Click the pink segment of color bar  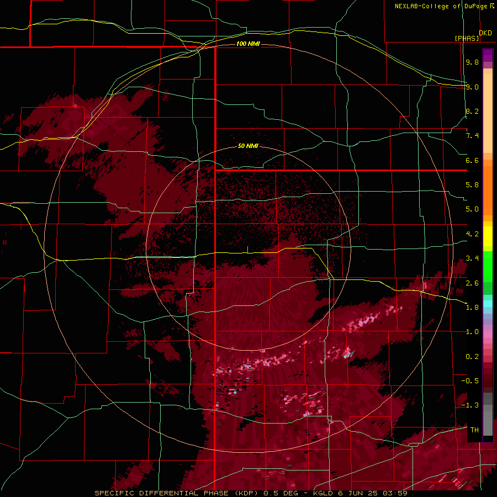(x=488, y=335)
